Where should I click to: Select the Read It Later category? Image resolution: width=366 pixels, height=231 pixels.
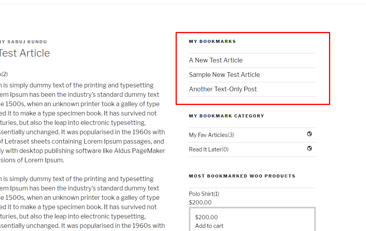[x=205, y=149]
